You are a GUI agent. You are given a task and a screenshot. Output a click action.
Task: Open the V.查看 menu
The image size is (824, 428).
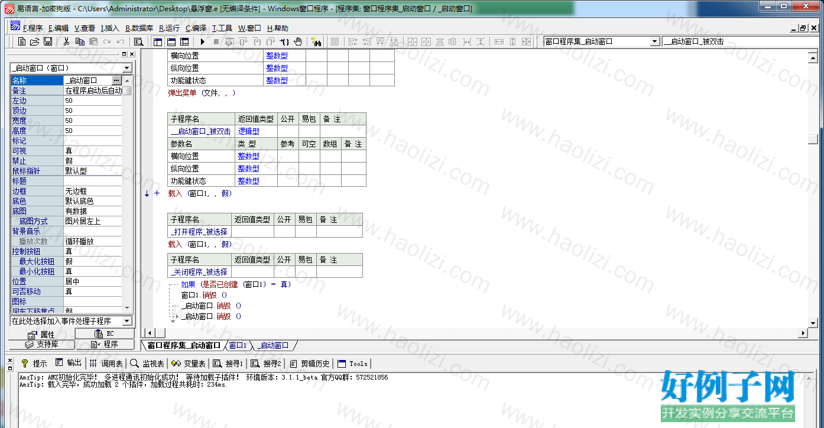coord(85,28)
